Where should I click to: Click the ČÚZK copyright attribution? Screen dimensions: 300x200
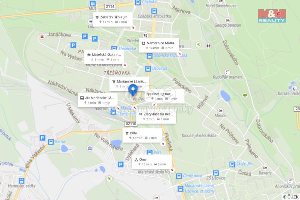point(291,197)
